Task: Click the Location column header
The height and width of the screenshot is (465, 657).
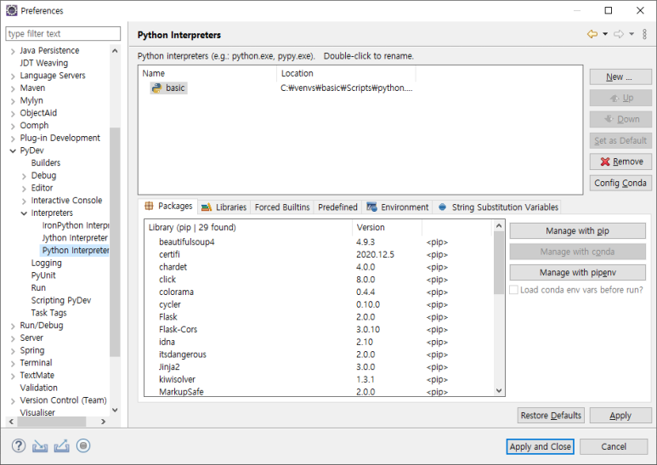Action: 346,73
